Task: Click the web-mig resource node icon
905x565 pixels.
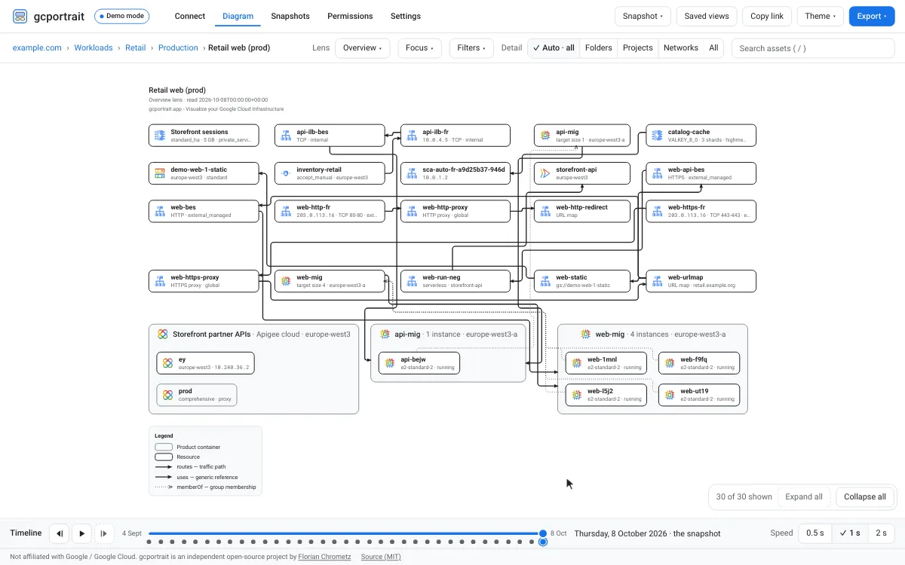Action: (286, 281)
